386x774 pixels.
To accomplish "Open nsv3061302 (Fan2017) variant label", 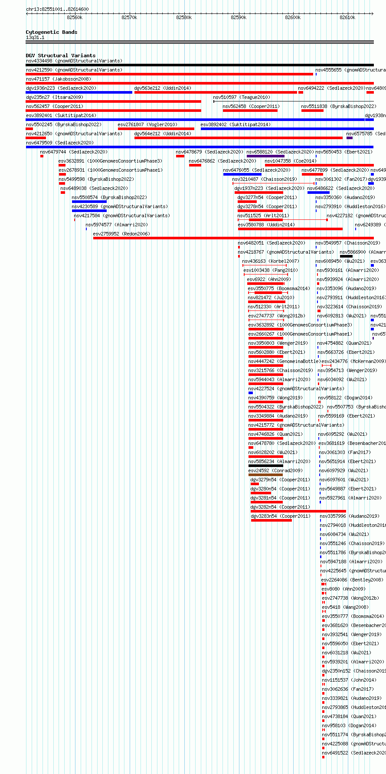I will tap(341, 179).
